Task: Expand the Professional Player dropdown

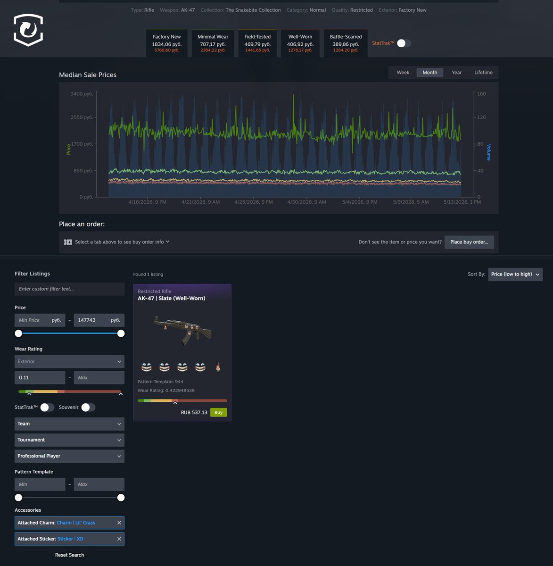Action: tap(69, 456)
